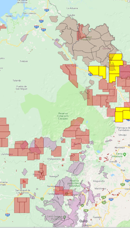
Task: Click the E35 shield near Cayambe edge
Action: pos(127,180)
